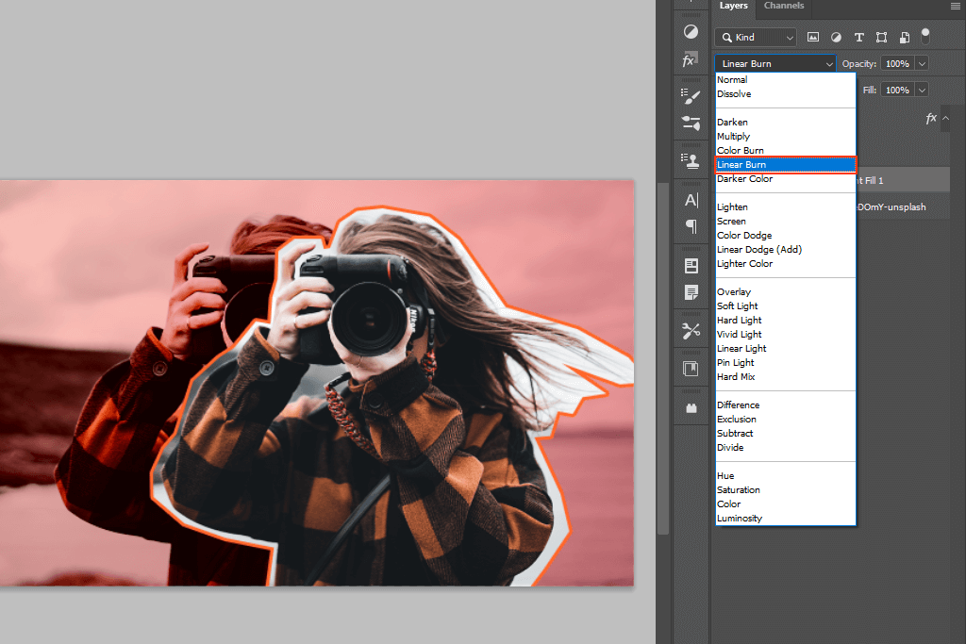The width and height of the screenshot is (966, 644).
Task: Toggle layer filtering on or off switch
Action: point(925,37)
